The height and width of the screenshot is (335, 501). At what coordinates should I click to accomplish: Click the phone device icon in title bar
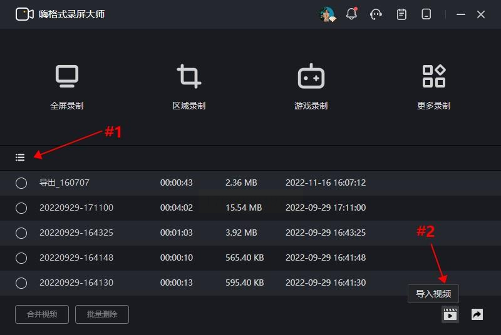426,14
